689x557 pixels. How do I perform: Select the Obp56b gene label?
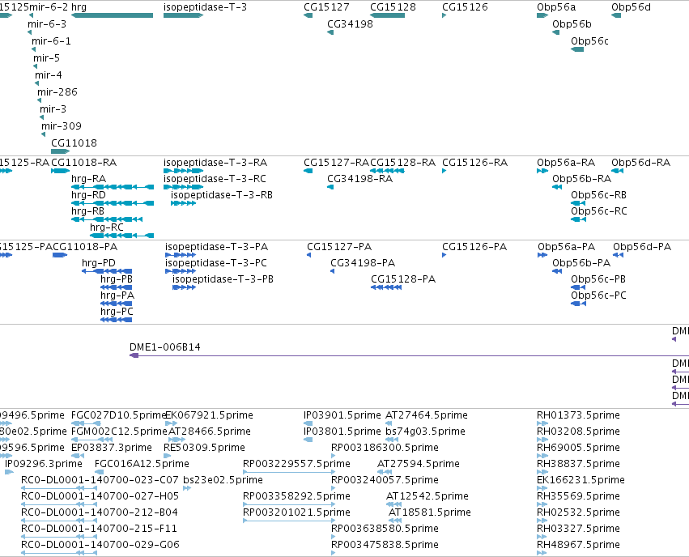572,23
